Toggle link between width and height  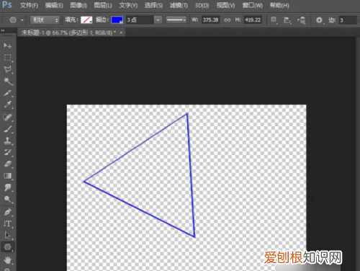(x=227, y=20)
